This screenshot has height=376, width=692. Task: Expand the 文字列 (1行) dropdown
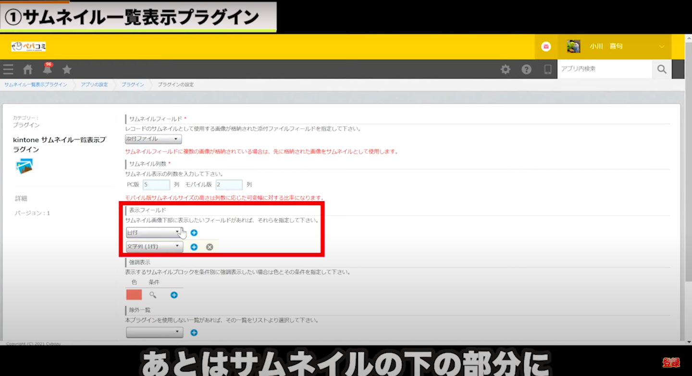(x=154, y=247)
